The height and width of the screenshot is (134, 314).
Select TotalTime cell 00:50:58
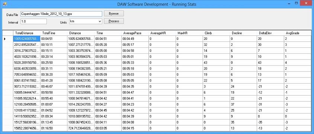54,92
